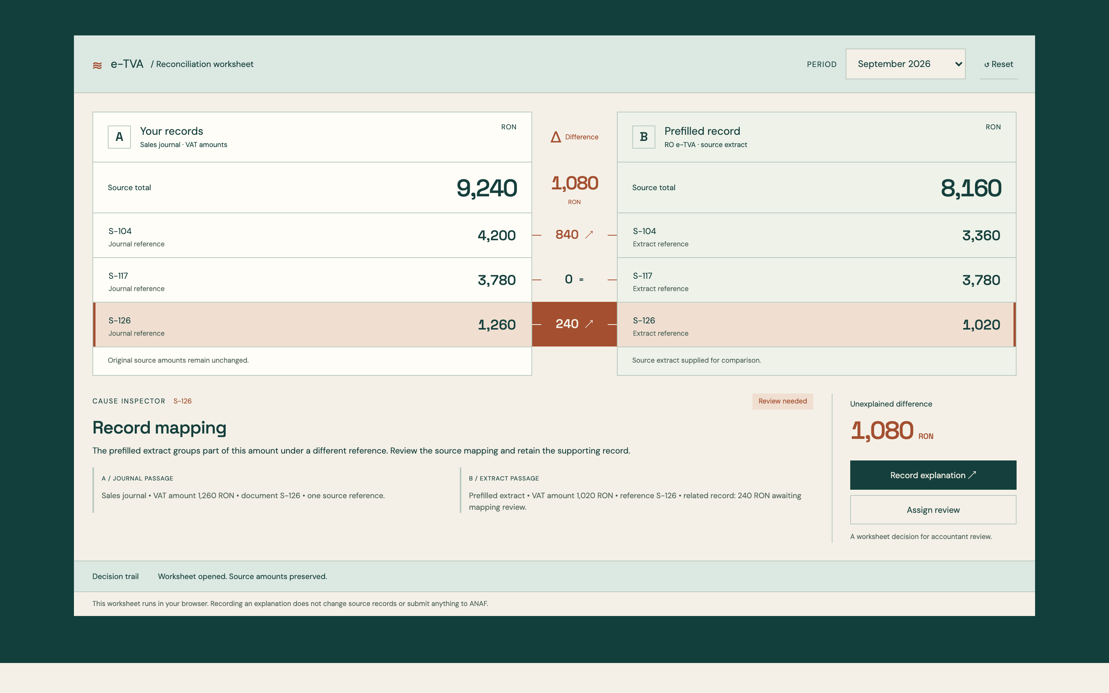Select the S-104 Extract reference row
The width and height of the screenshot is (1109, 693).
[817, 236]
